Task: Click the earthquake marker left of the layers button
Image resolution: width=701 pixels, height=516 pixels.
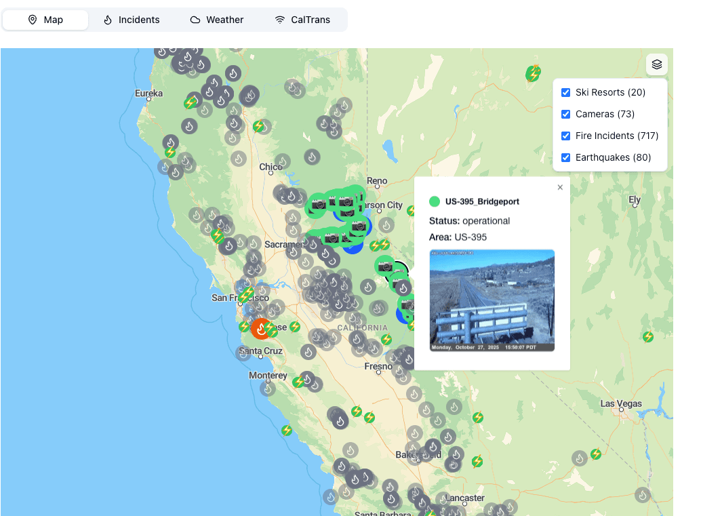Action: (534, 74)
